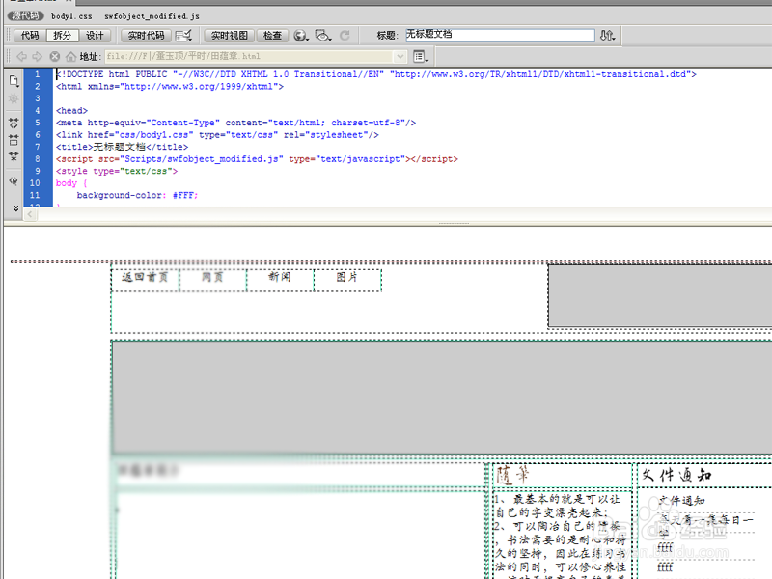
Task: Click the meta Content-Type code line
Action: pos(235,123)
